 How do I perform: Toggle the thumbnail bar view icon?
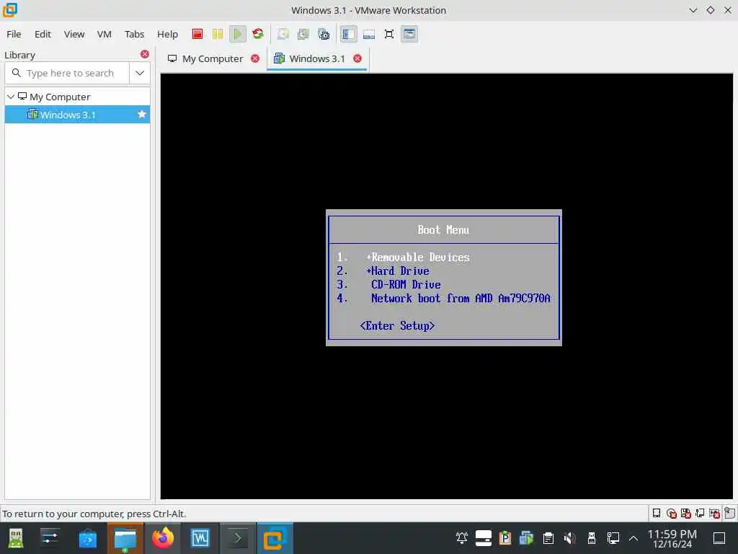tap(369, 34)
